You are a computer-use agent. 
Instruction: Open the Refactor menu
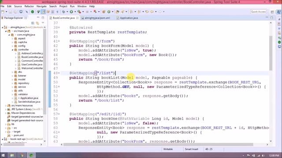29,6
